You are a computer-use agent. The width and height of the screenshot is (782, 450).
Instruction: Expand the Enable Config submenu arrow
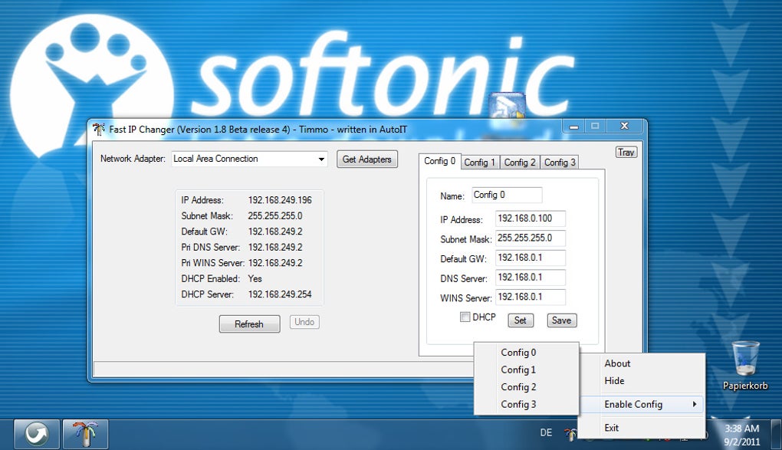[x=695, y=404]
